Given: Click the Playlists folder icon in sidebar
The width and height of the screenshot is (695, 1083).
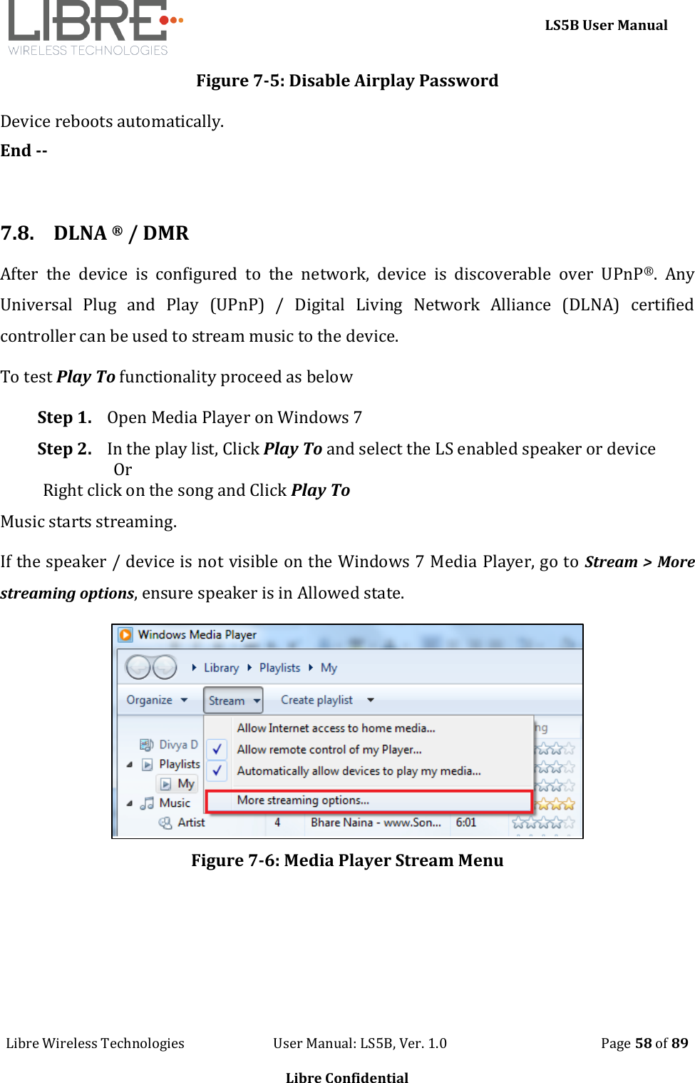Looking at the screenshot, I should [148, 763].
